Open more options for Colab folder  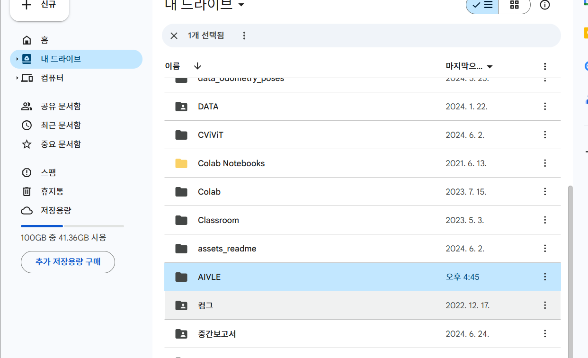545,192
